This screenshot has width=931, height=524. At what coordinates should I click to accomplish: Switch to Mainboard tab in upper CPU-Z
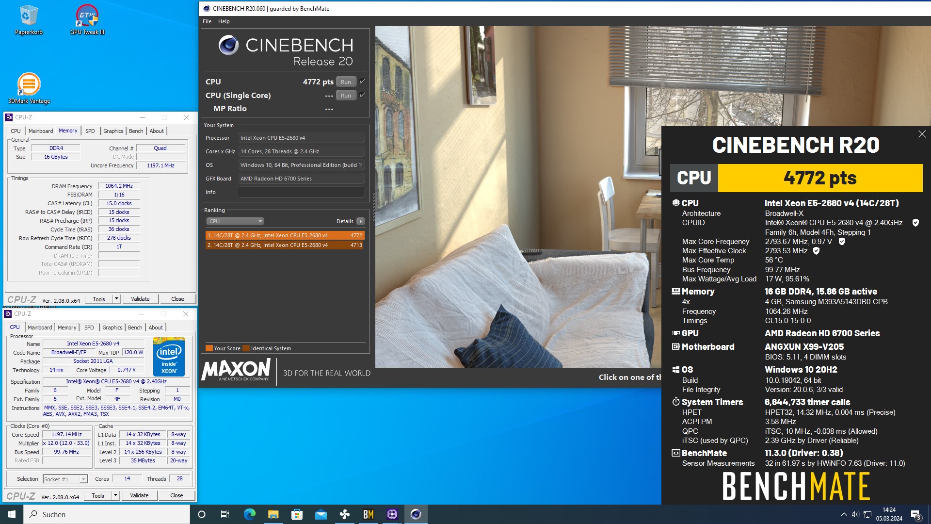41,131
